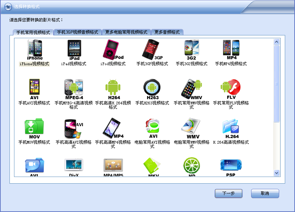The width and height of the screenshot is (295, 212).
Task: Choose the iPad video format icon
Action: click(x=74, y=50)
